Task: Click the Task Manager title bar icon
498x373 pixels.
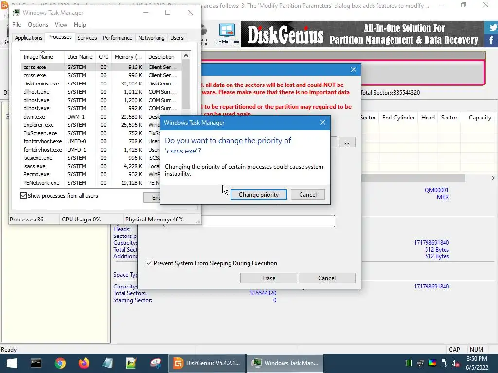Action: (17, 12)
